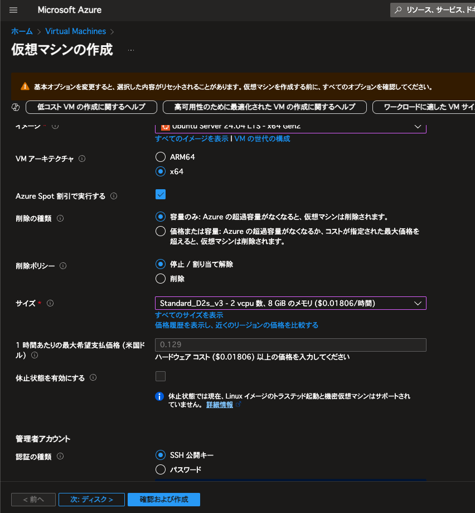Show info tooltip for 最大希望支払価格

click(35, 356)
